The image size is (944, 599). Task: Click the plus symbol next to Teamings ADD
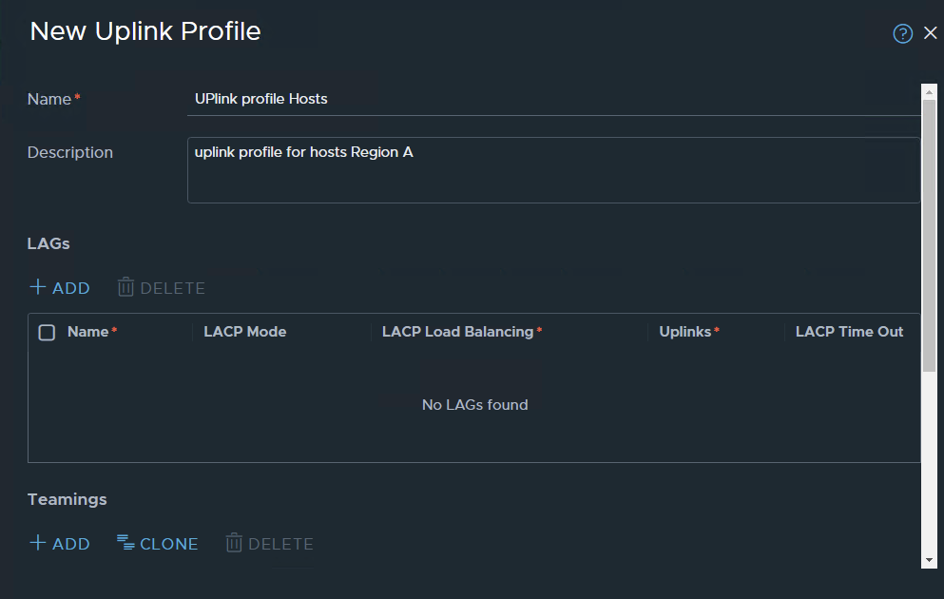[36, 543]
